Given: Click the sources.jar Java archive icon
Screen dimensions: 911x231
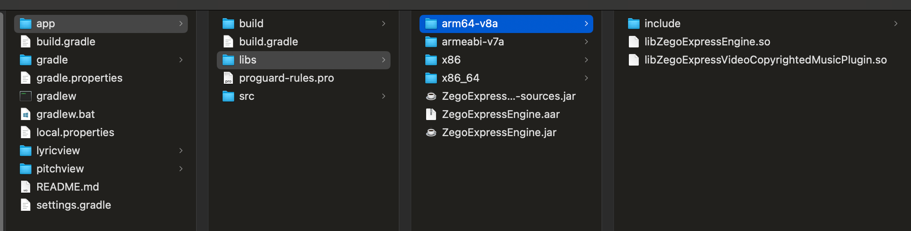Looking at the screenshot, I should 431,96.
